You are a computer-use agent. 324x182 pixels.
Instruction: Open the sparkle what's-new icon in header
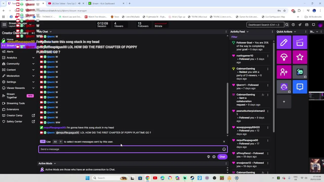tap(300, 25)
